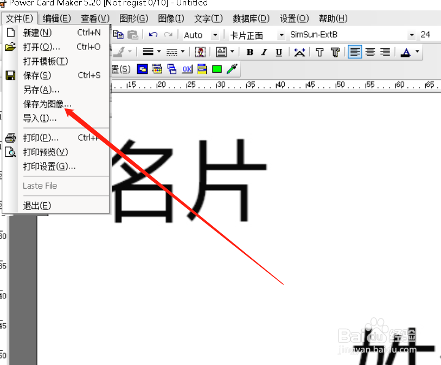Click the save icon in the left sidebar
The image size is (441, 365).
point(10,75)
